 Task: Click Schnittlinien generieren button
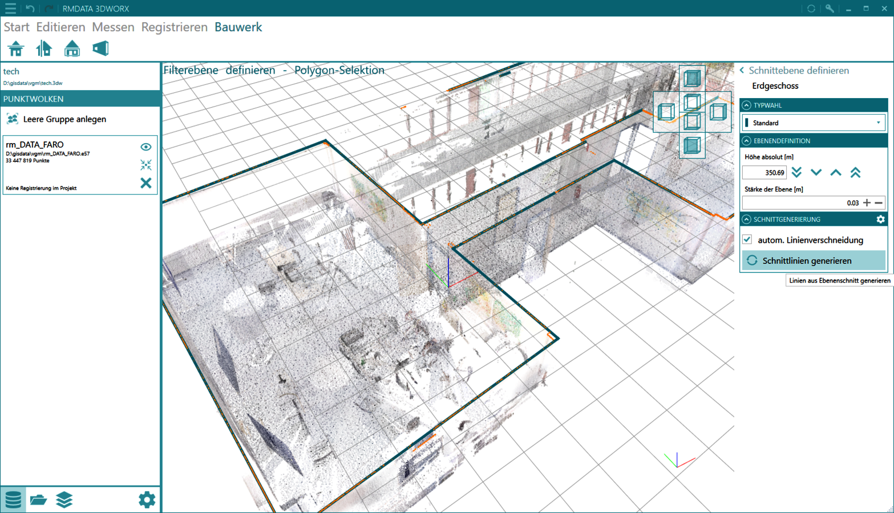[814, 261]
